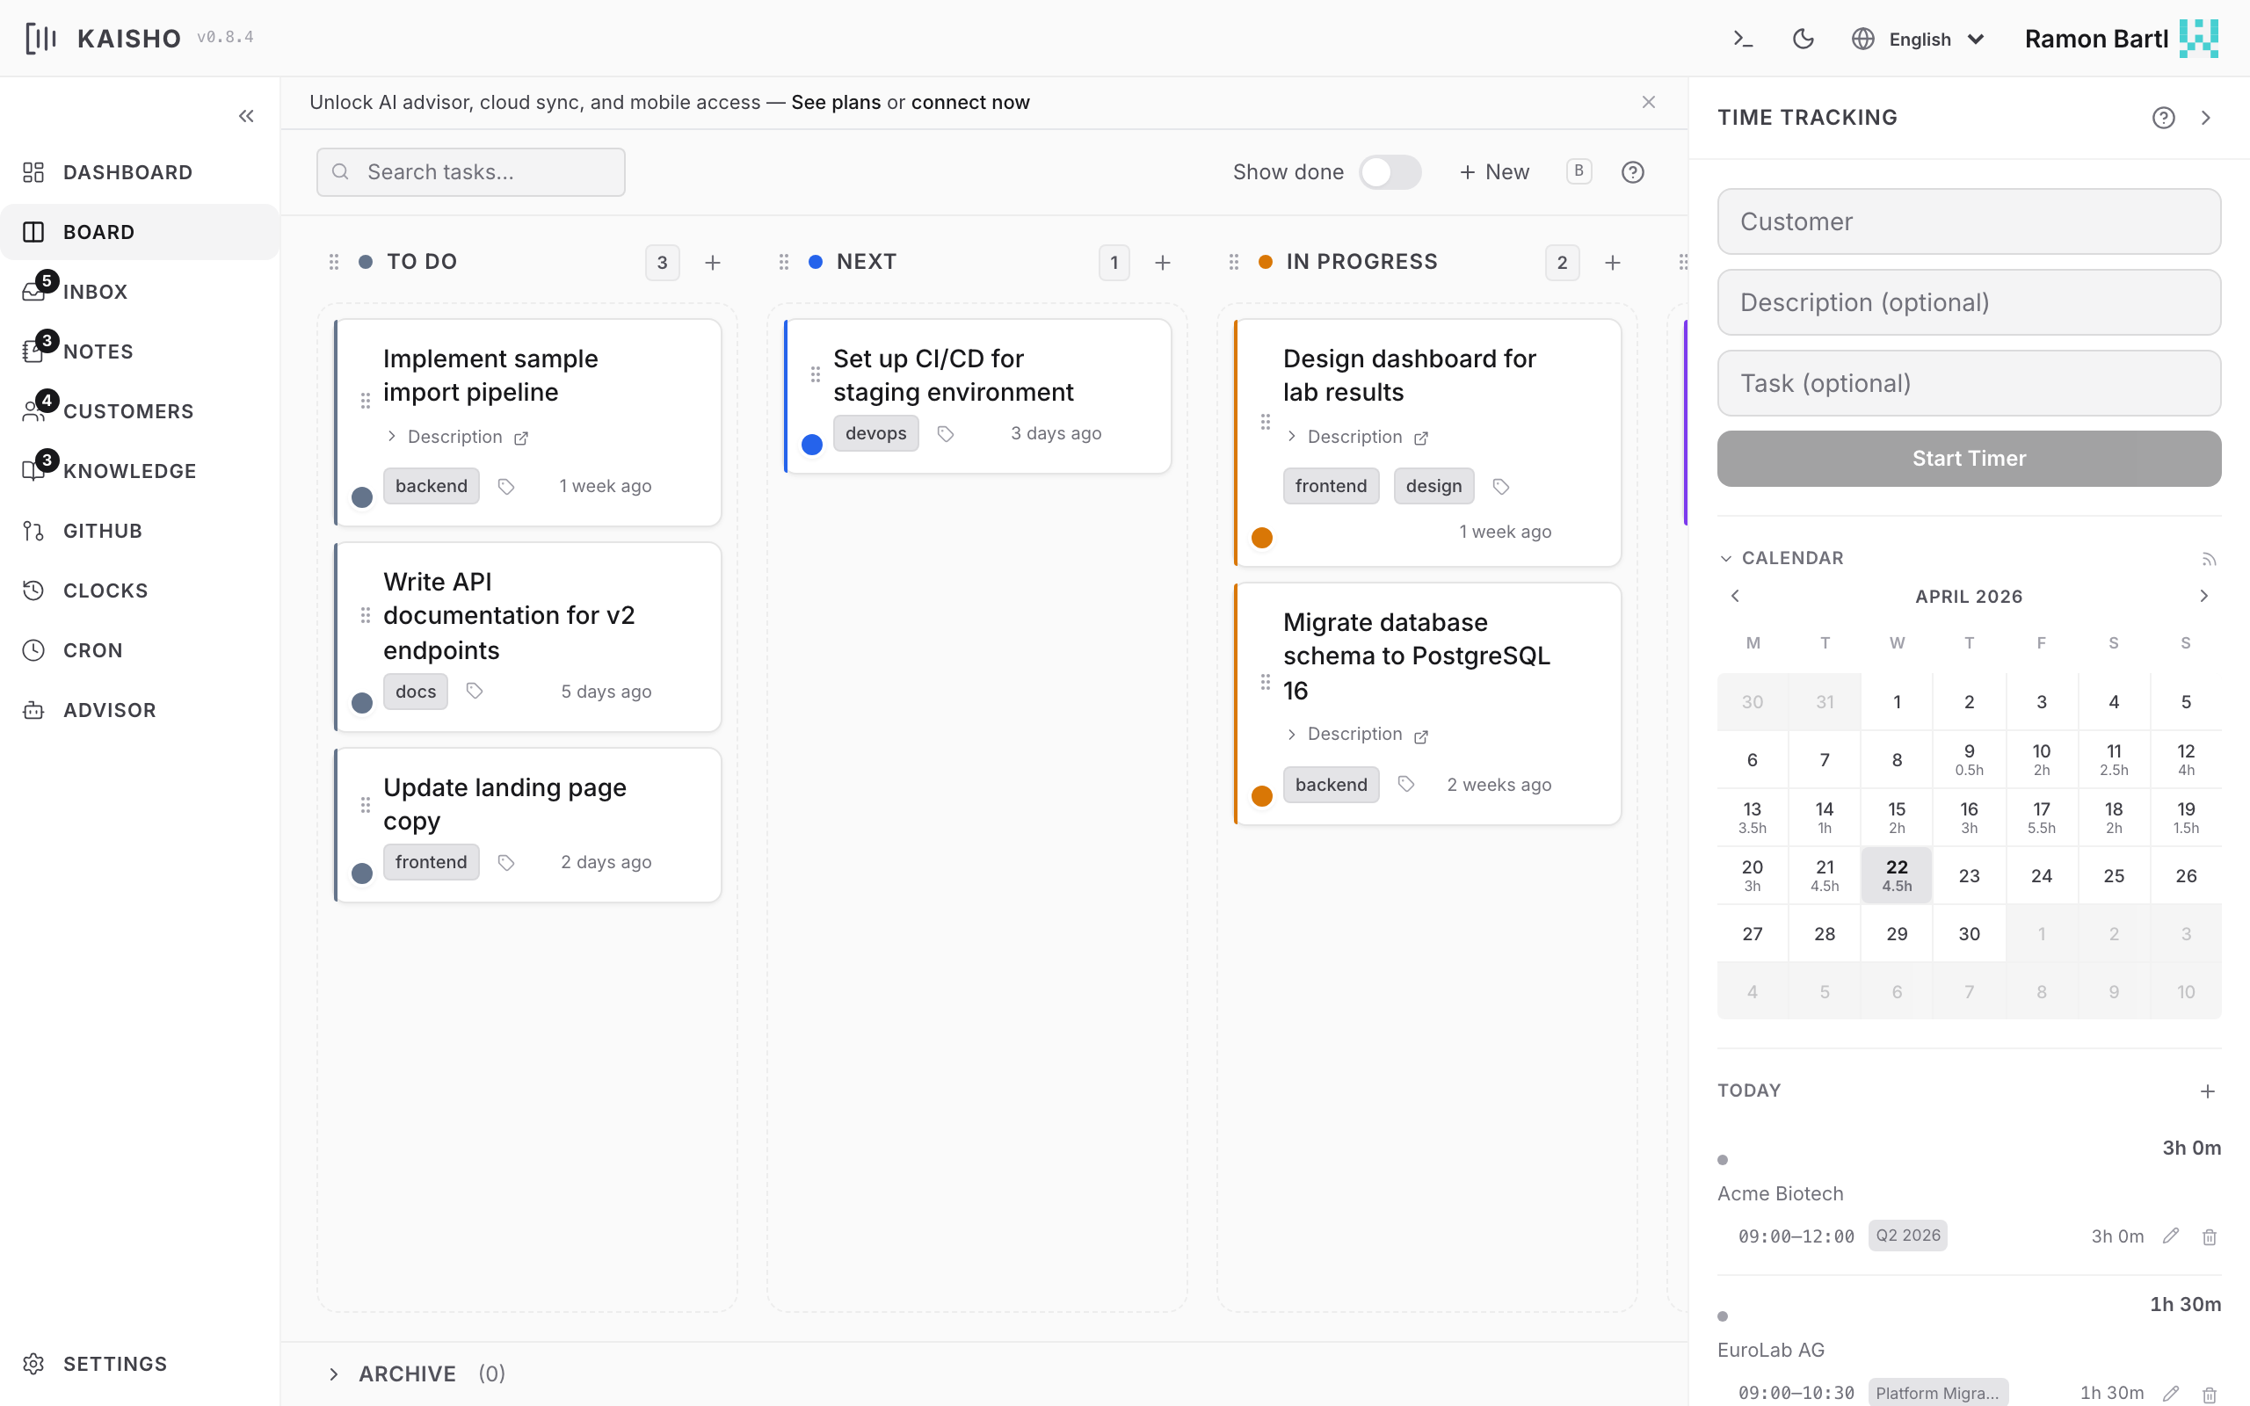Click the See plans link

pos(835,102)
